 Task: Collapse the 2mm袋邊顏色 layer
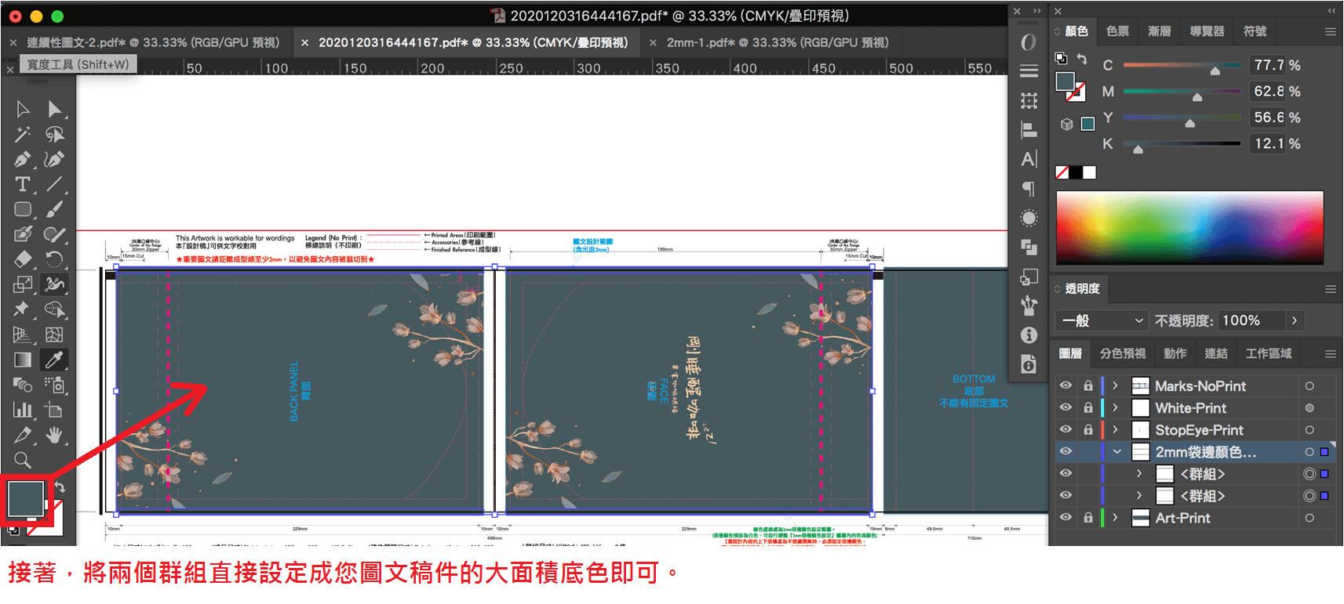pyautogui.click(x=1116, y=452)
